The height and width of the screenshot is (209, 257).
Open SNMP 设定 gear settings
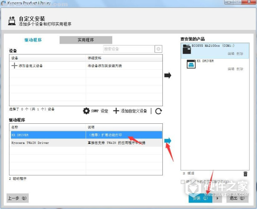click(96, 111)
